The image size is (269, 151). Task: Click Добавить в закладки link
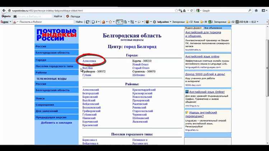[56, 123]
